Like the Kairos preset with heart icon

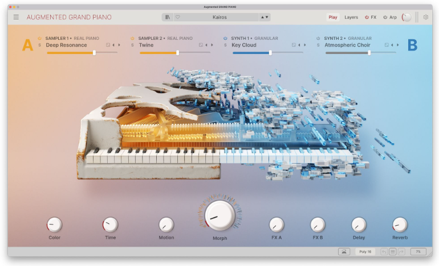pyautogui.click(x=177, y=17)
